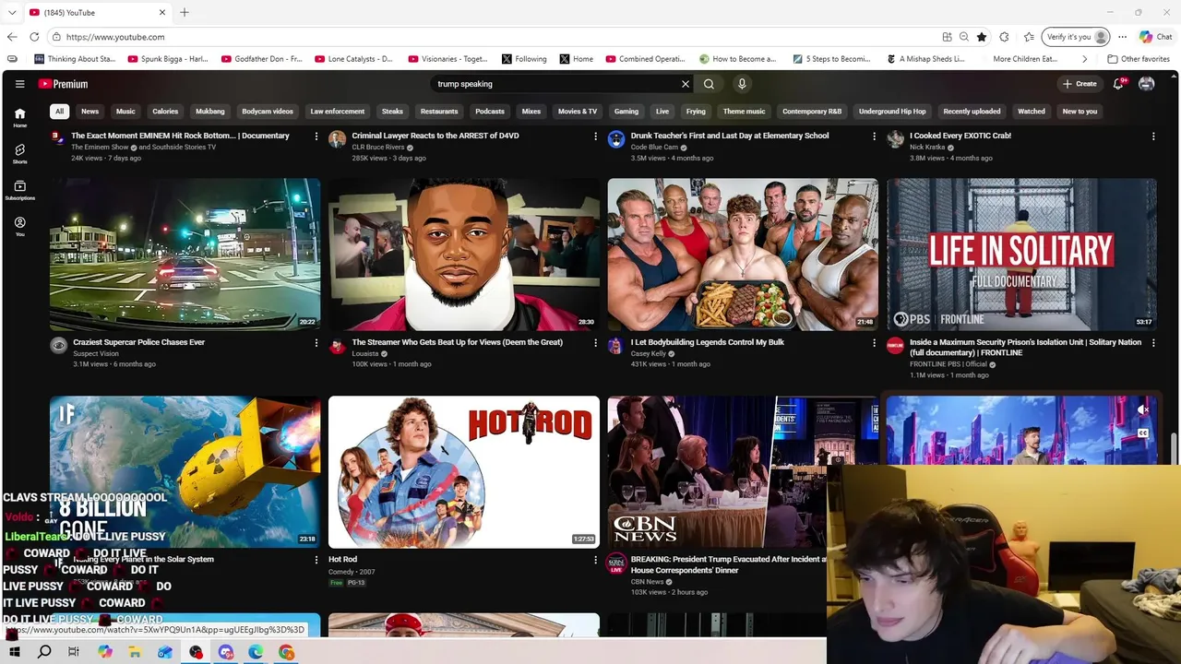Select the Law enforcement chip
1181x664 pixels.
338,112
